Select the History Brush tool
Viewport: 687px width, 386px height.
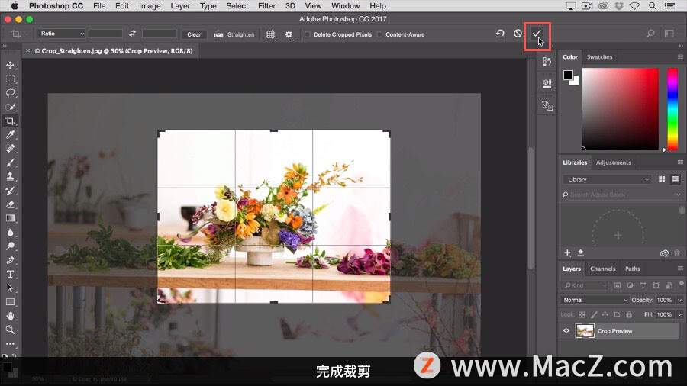10,191
